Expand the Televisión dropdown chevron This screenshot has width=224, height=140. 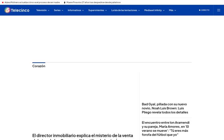[49, 11]
